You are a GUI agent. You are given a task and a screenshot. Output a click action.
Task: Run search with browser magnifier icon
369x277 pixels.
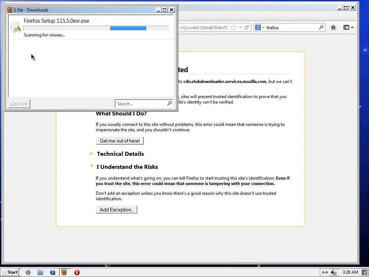[321, 27]
